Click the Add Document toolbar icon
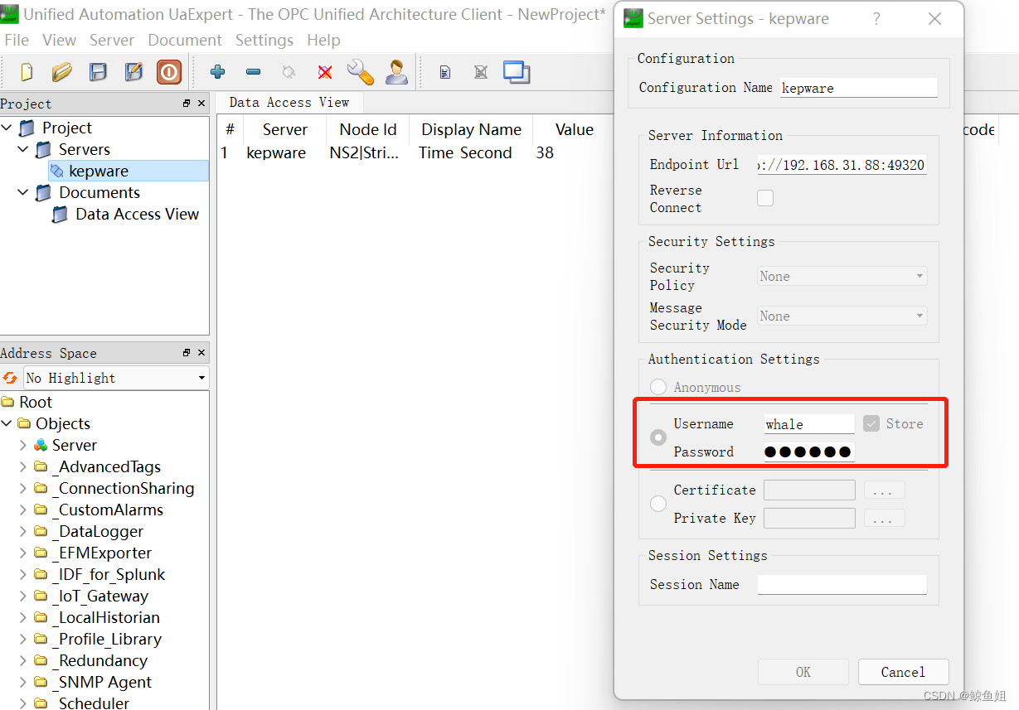This screenshot has width=1019, height=710. coord(445,73)
